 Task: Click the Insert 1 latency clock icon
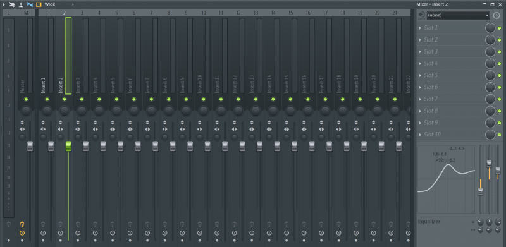(x=43, y=233)
